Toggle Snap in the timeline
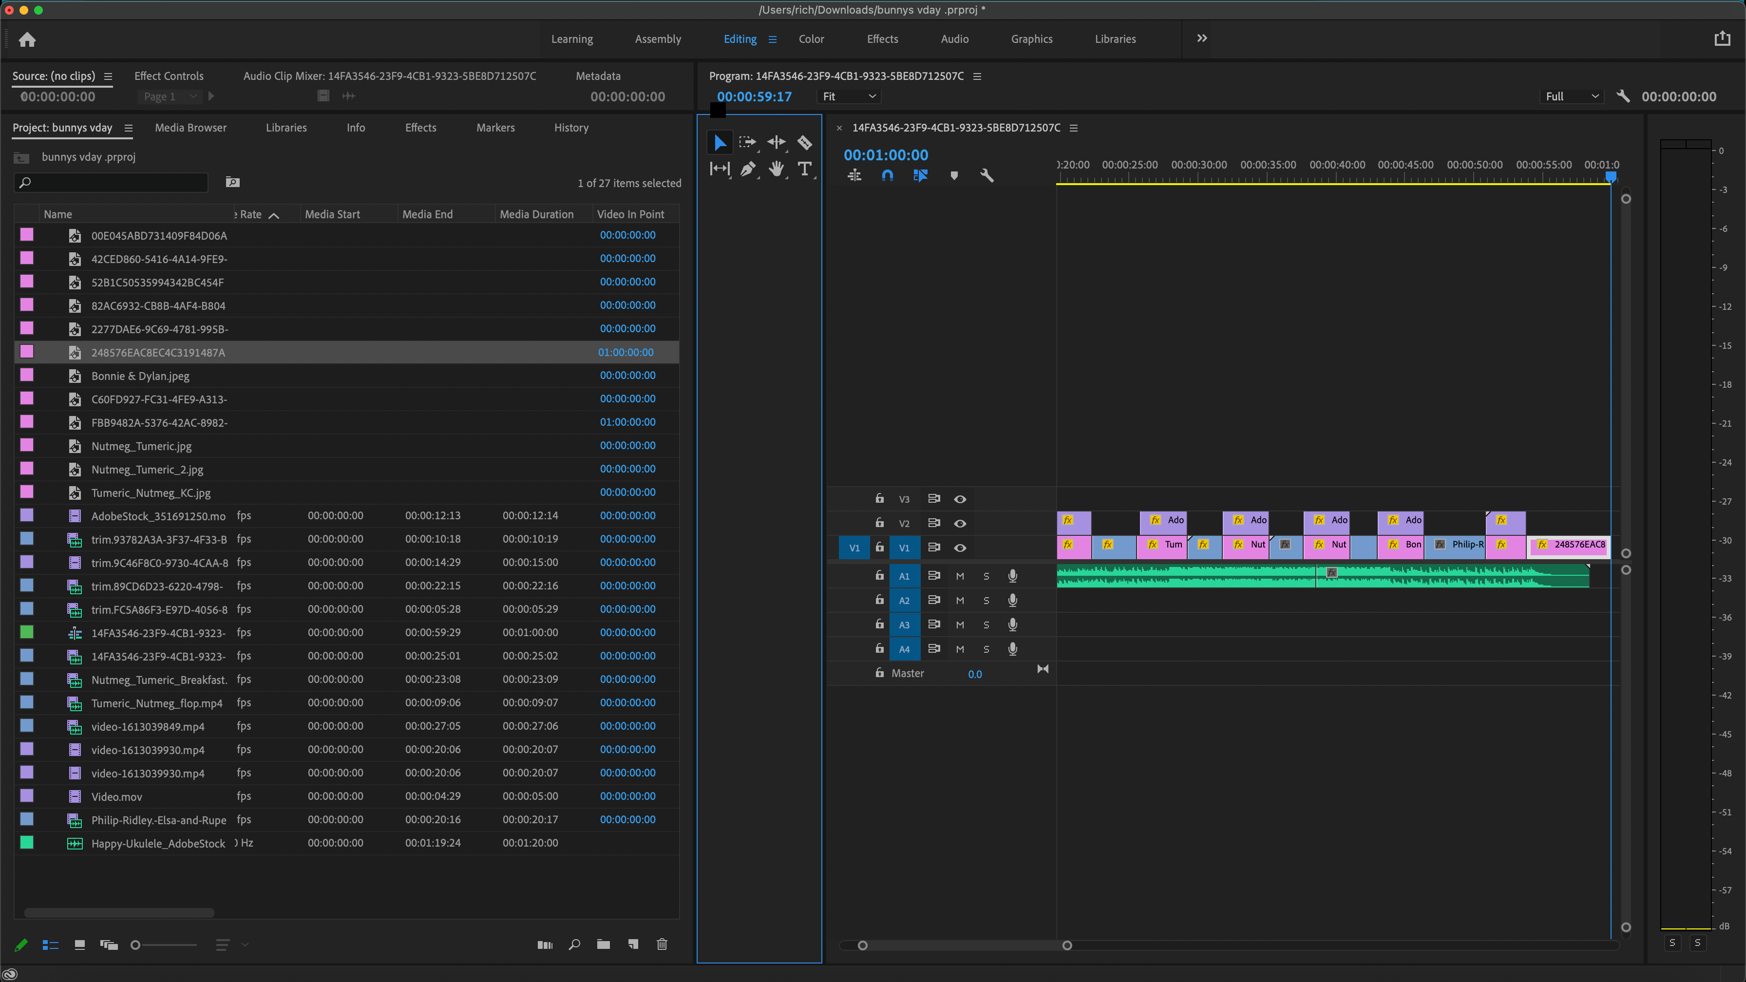Image resolution: width=1746 pixels, height=982 pixels. 887,175
